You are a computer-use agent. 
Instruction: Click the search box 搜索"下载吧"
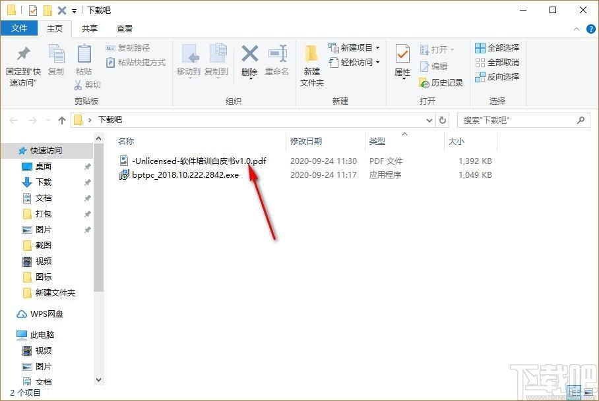(x=523, y=120)
